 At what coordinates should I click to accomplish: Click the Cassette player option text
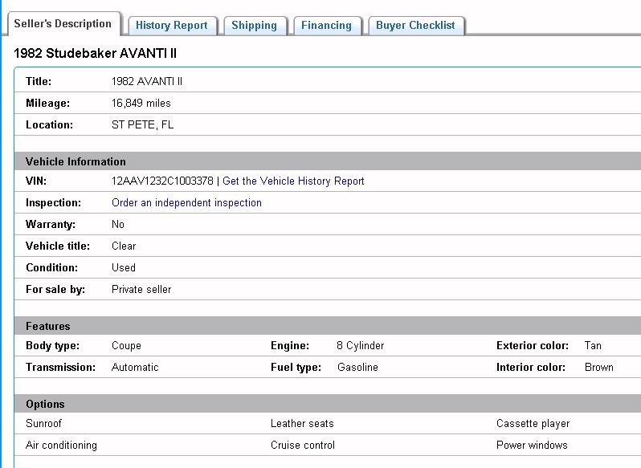click(533, 424)
